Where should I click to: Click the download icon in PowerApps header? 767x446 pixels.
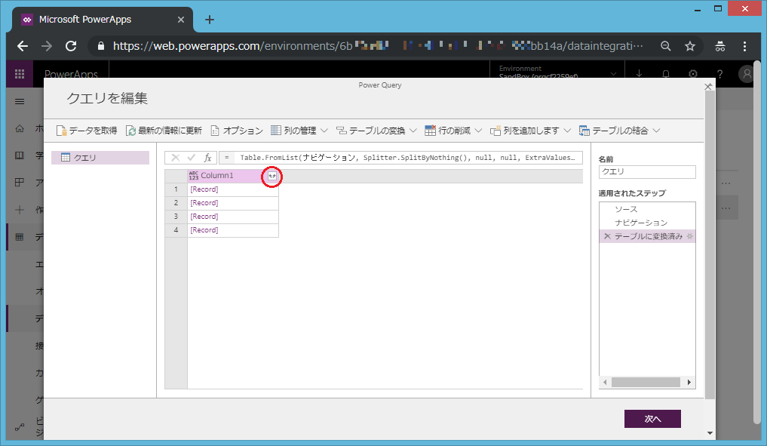[640, 74]
